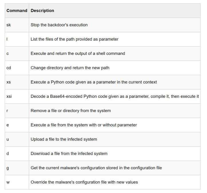Click 'Upload a file to the infected system'
This screenshot has height=193, width=207.
[64, 139]
